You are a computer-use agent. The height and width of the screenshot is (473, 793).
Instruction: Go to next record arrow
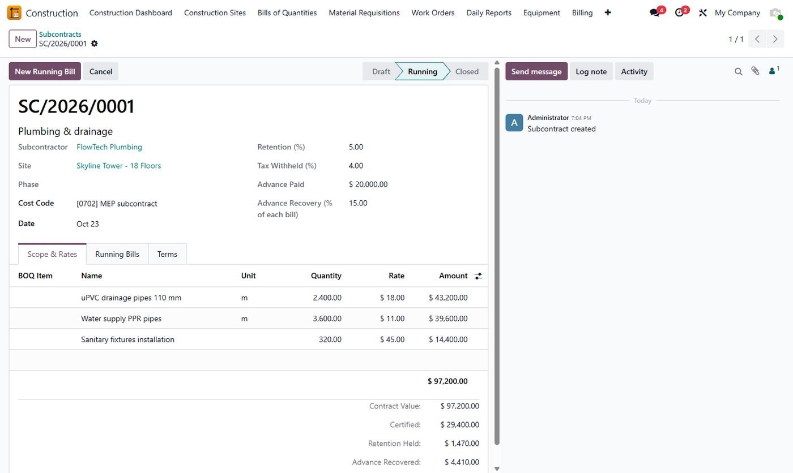click(x=775, y=39)
